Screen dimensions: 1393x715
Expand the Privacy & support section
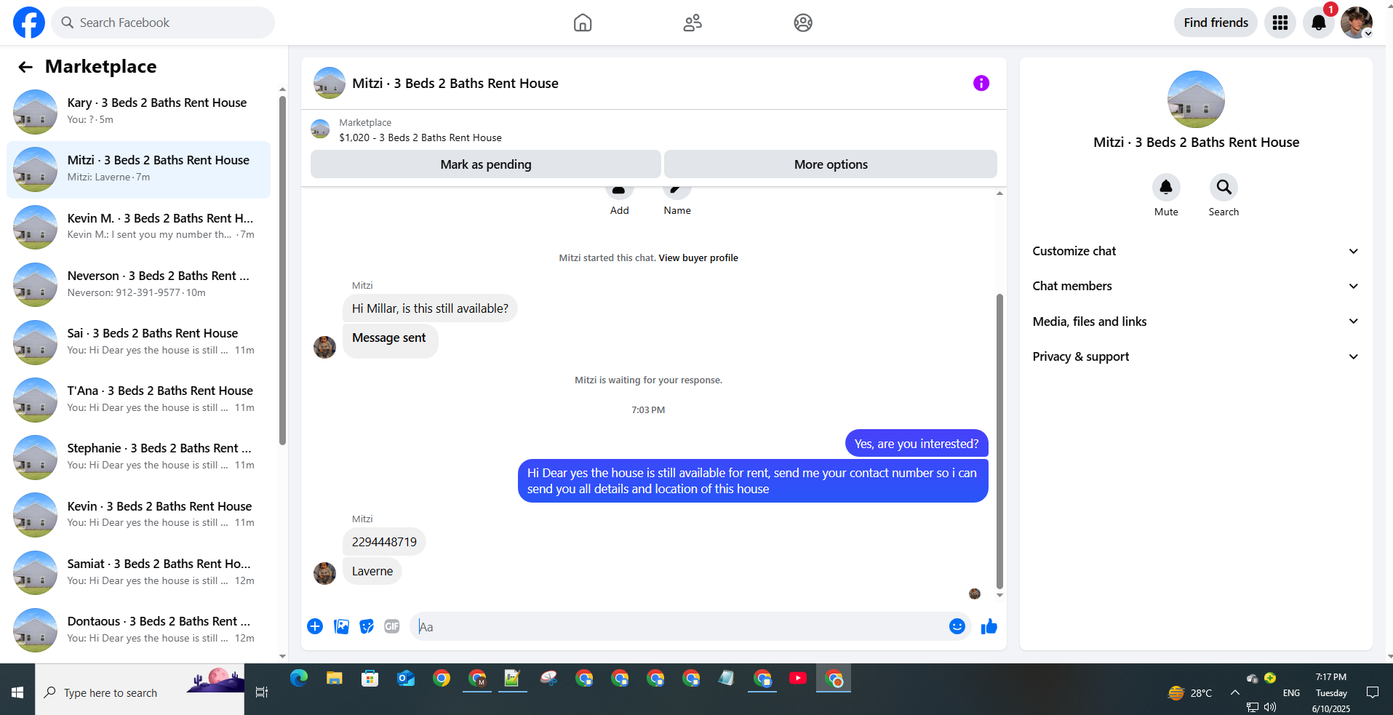point(1196,356)
